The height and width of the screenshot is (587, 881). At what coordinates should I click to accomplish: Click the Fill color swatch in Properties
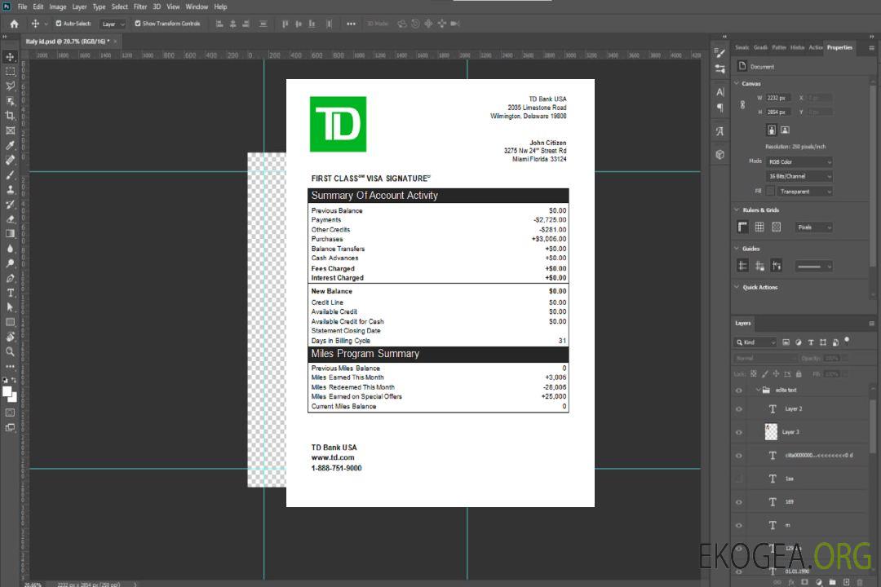pyautogui.click(x=770, y=192)
